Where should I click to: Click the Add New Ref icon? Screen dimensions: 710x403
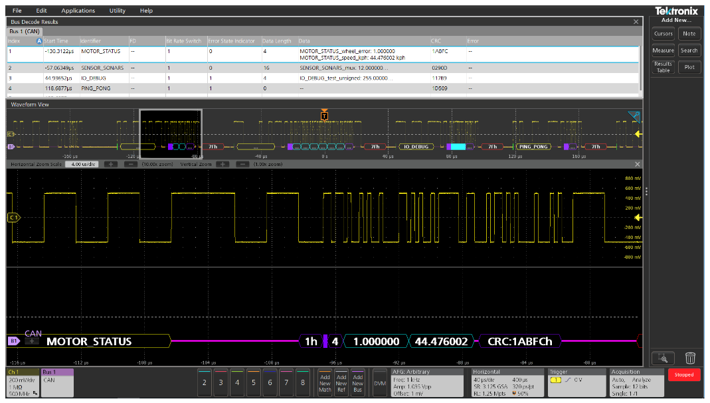(341, 382)
